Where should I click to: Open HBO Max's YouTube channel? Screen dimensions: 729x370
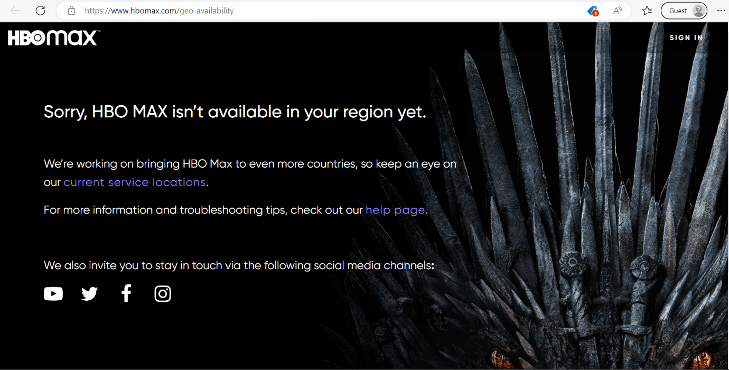click(53, 293)
